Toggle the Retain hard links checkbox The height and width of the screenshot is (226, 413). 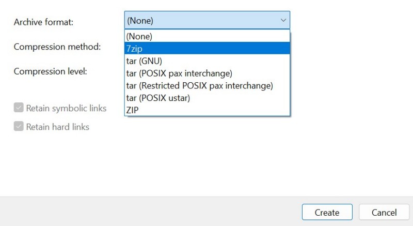coord(19,127)
